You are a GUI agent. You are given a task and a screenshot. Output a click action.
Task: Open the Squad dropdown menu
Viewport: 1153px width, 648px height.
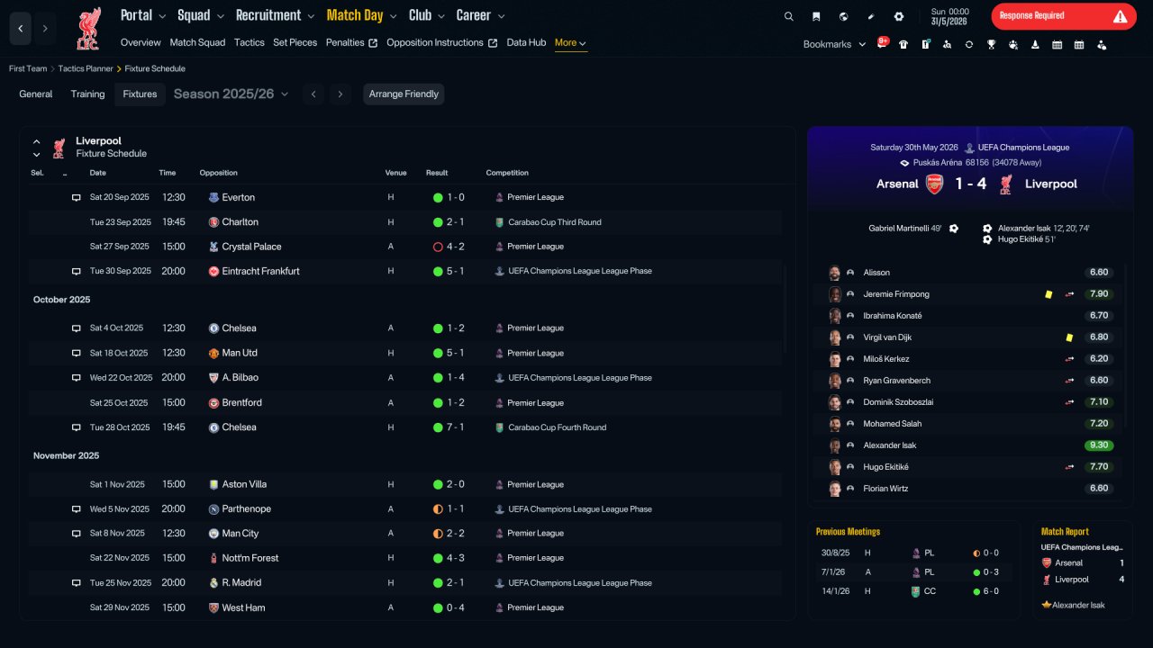click(x=199, y=15)
